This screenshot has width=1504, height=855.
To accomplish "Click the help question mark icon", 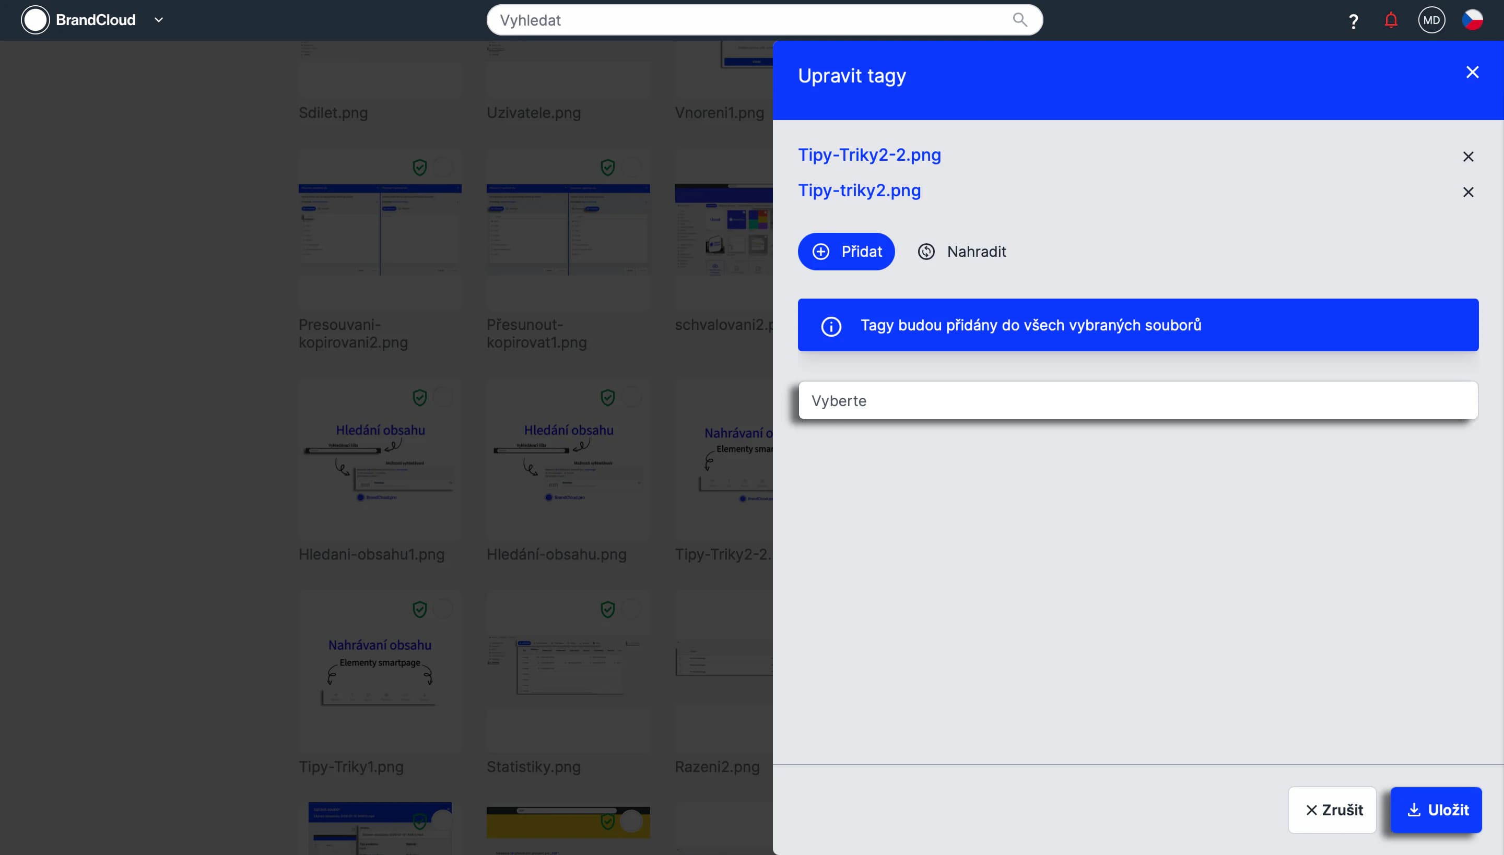I will tap(1353, 21).
